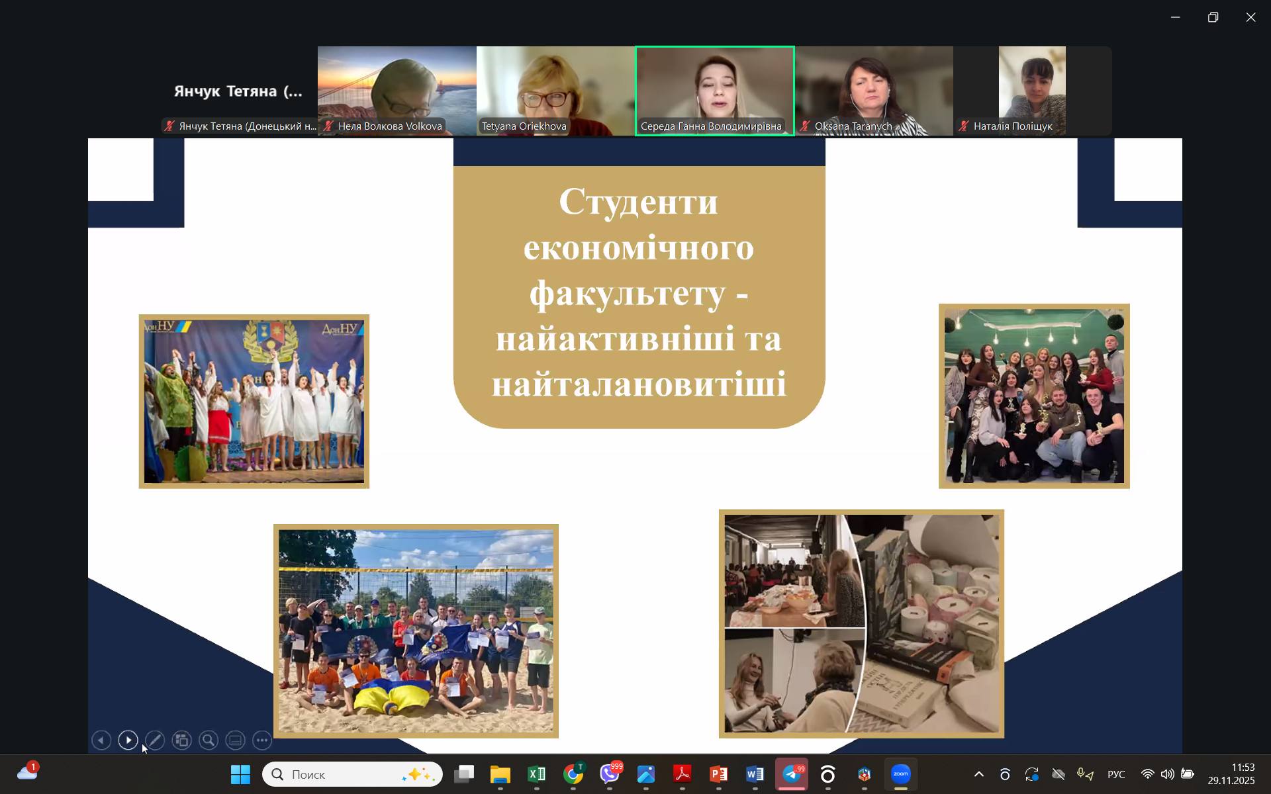
Task: Advance to the next slide
Action: (128, 740)
